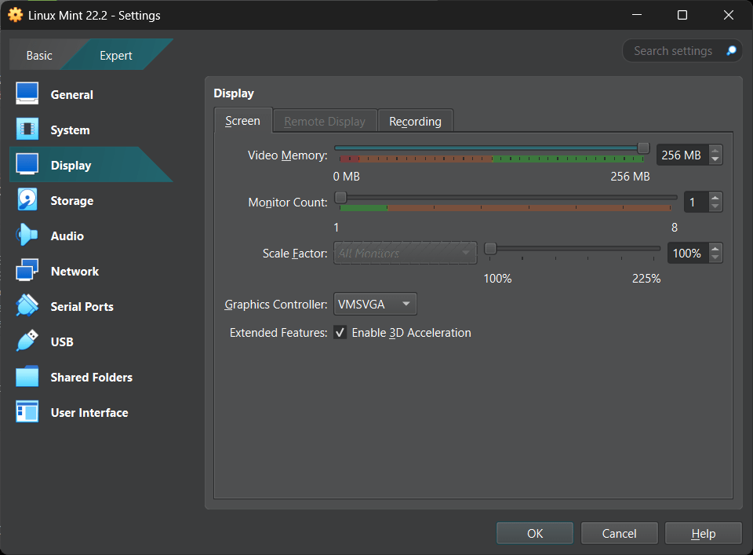Open the General settings icon

click(x=27, y=94)
